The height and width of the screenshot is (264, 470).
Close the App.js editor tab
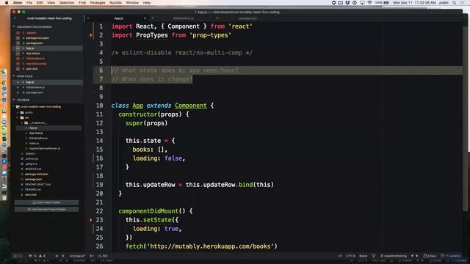coord(145,18)
